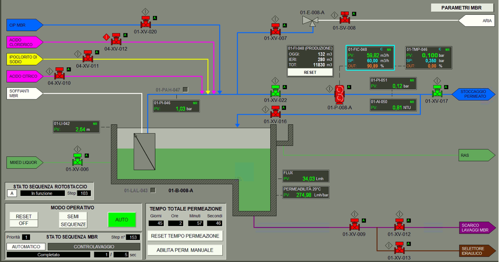
Task: Click the 'A' auto badge next to valve 01-XV-020
Action: tap(155, 18)
